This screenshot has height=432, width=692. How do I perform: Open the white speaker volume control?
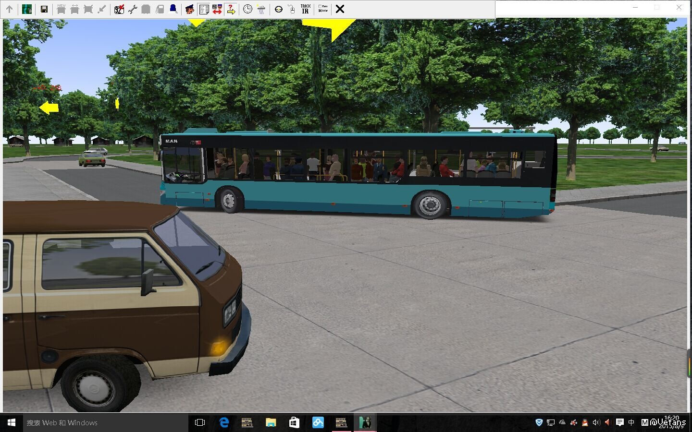pos(596,422)
